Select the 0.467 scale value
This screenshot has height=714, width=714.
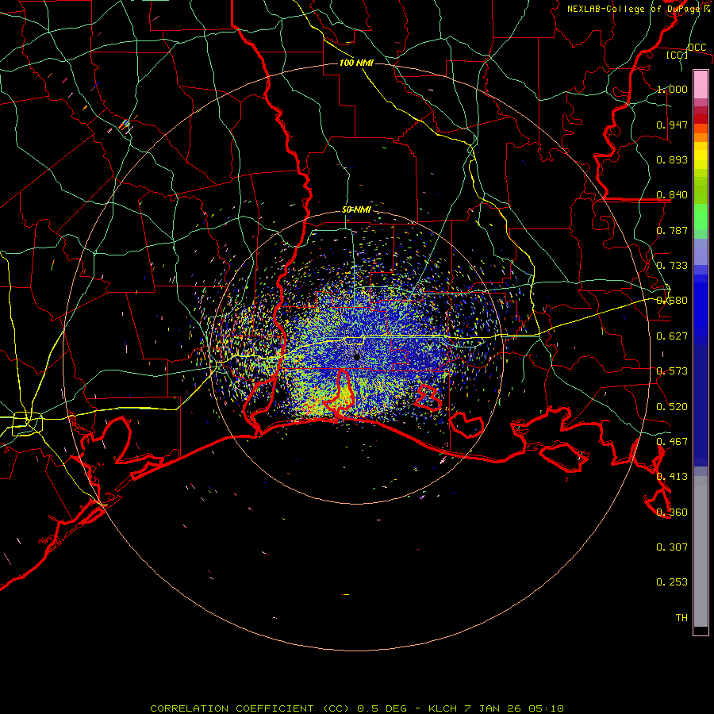672,442
